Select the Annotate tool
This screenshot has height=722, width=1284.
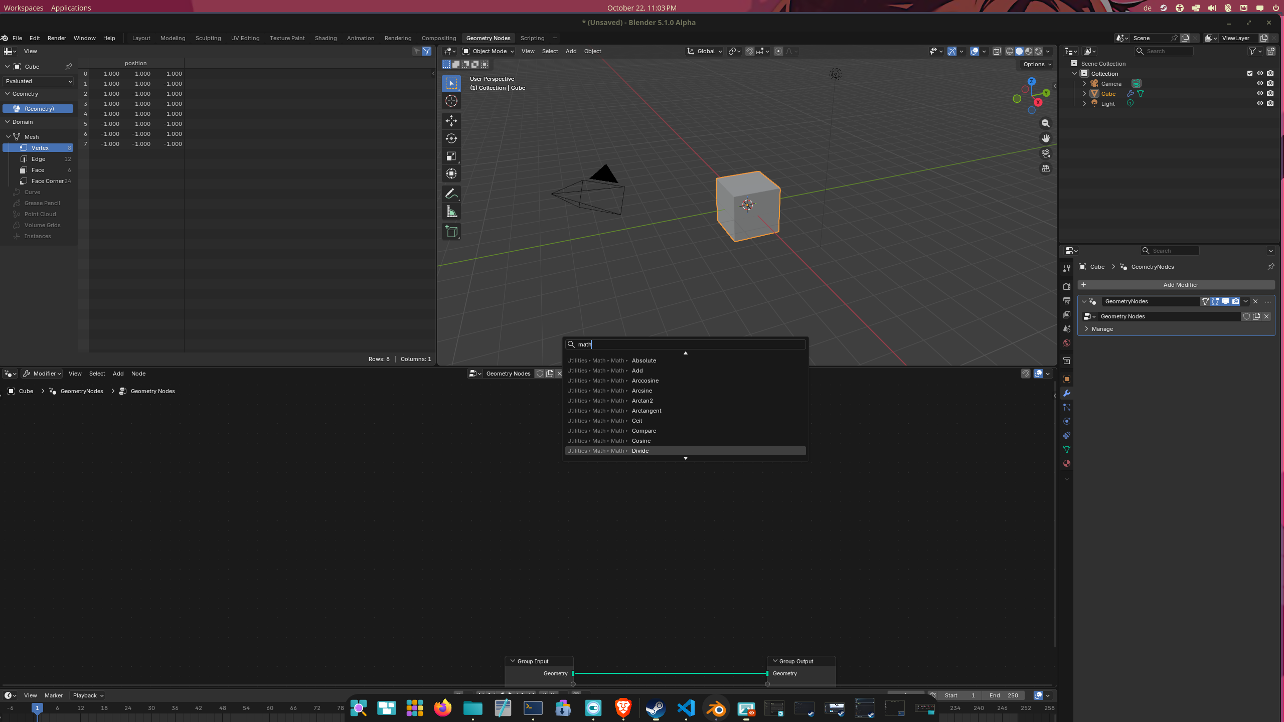point(451,194)
